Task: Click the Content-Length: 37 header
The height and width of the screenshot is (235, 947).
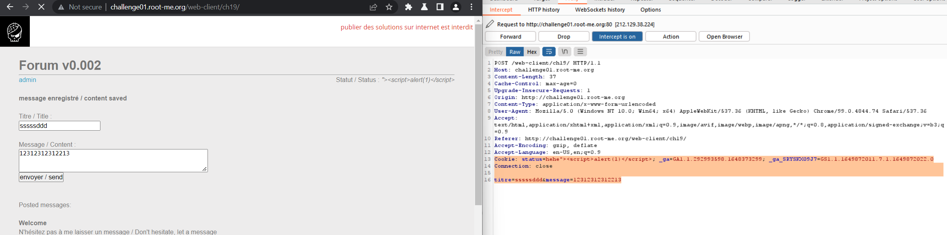Action: click(525, 77)
